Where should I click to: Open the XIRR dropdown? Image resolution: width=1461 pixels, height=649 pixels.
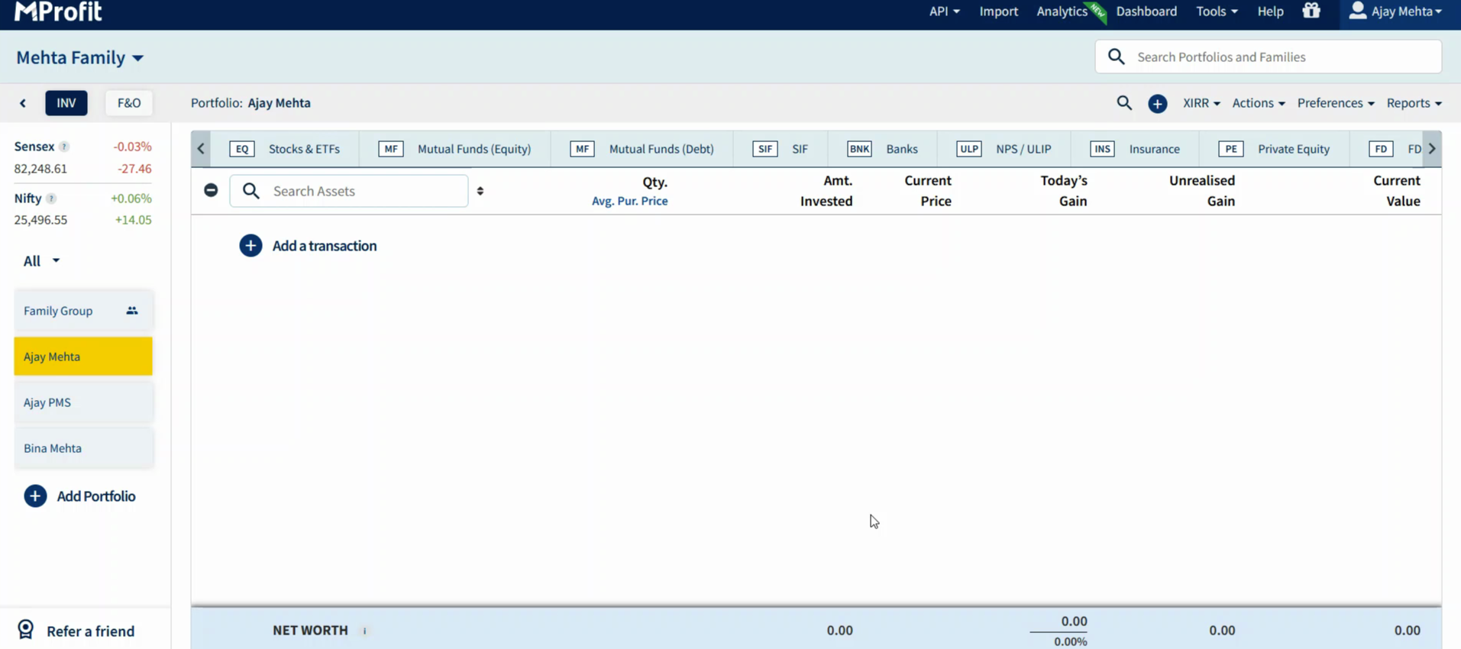(1201, 103)
